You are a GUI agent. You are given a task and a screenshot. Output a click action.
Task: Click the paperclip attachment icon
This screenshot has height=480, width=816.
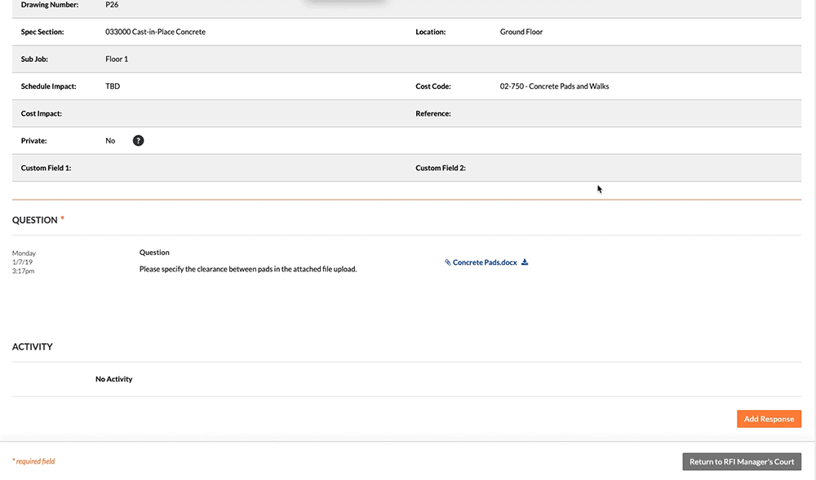coord(447,262)
